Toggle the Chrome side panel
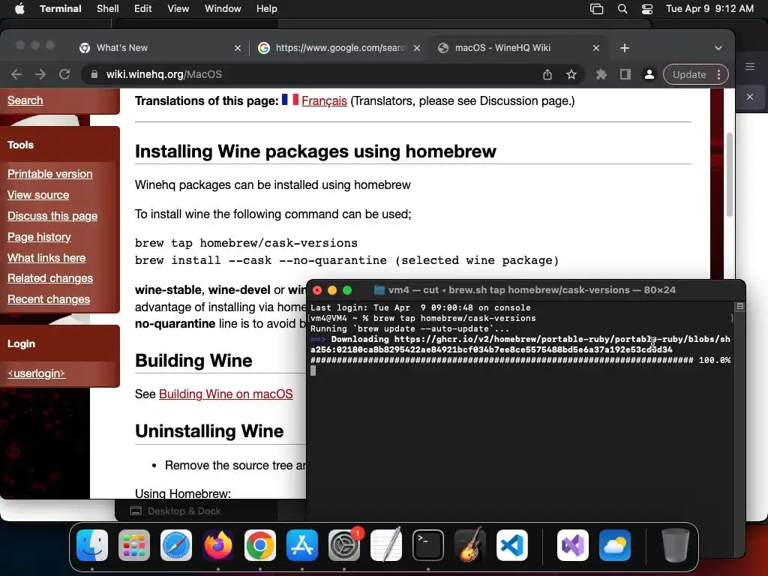 625,74
